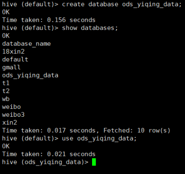The image size is (185, 174).
Task: Click ods_yiqing_data in the database list
Action: (30, 76)
